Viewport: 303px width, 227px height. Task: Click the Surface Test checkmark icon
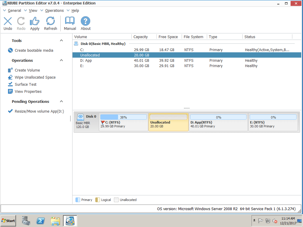(x=10, y=84)
